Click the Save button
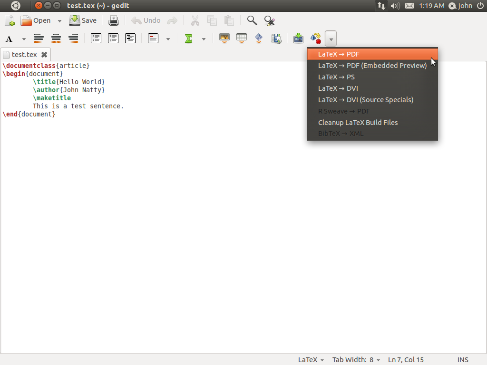487x365 pixels. (x=83, y=20)
